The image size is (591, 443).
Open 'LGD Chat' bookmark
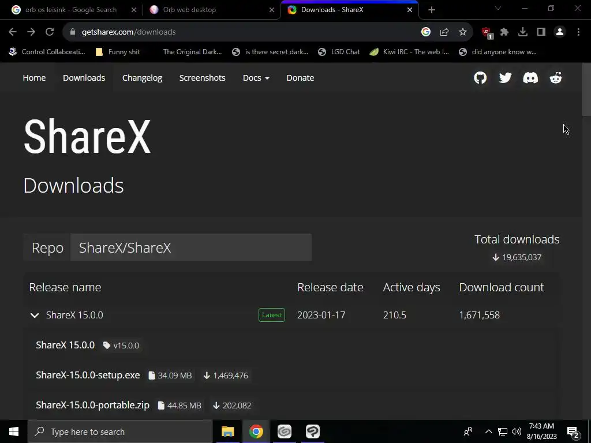tap(339, 52)
